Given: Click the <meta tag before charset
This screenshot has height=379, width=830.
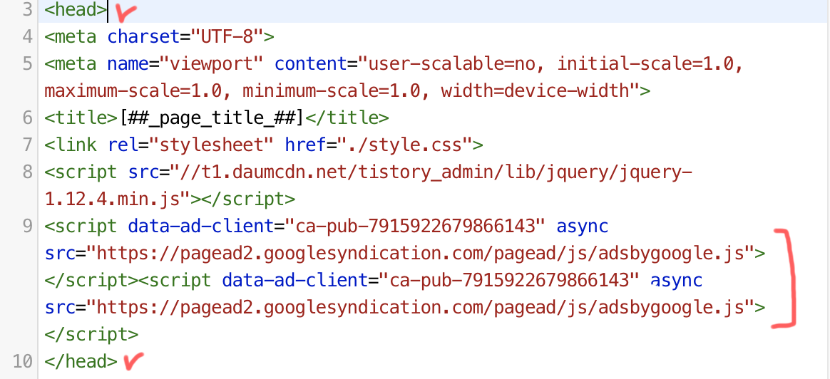Looking at the screenshot, I should point(71,37).
